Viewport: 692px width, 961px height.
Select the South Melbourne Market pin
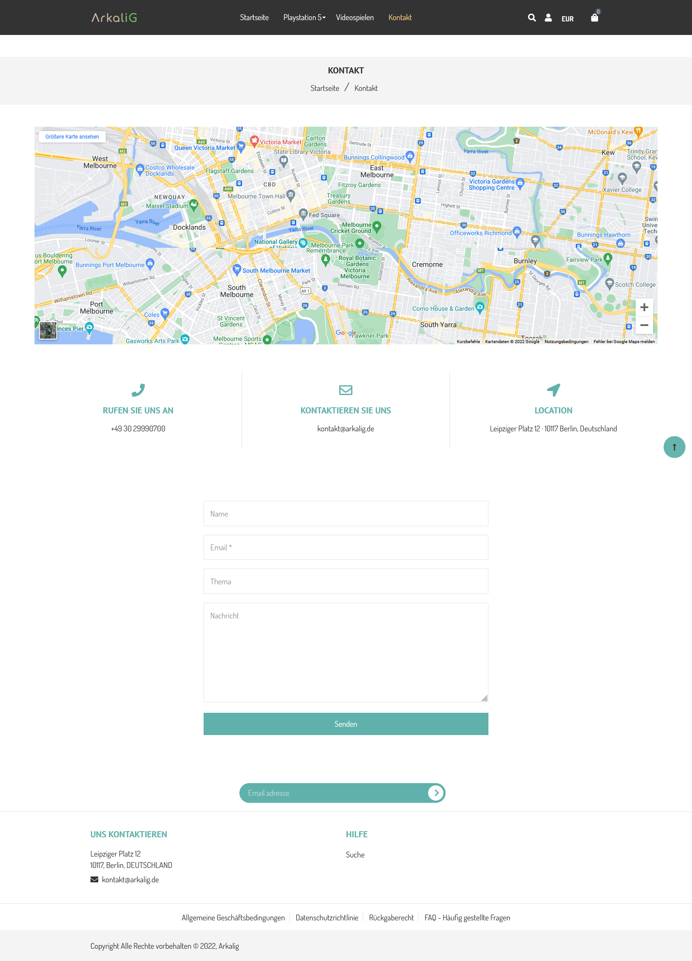[x=237, y=269]
